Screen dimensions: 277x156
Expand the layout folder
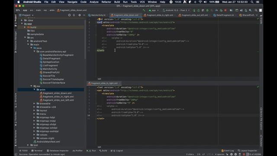click(x=34, y=110)
